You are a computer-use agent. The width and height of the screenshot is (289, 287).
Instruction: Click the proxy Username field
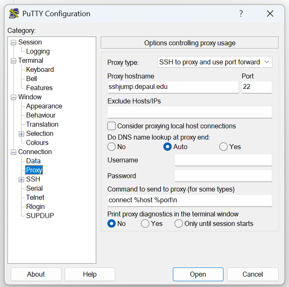click(223, 160)
